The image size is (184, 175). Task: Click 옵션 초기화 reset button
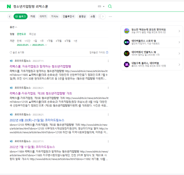pyautogui.click(x=17, y=52)
